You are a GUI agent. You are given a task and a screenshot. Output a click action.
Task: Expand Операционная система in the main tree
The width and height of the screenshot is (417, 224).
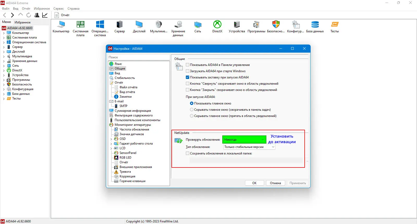tap(4, 42)
